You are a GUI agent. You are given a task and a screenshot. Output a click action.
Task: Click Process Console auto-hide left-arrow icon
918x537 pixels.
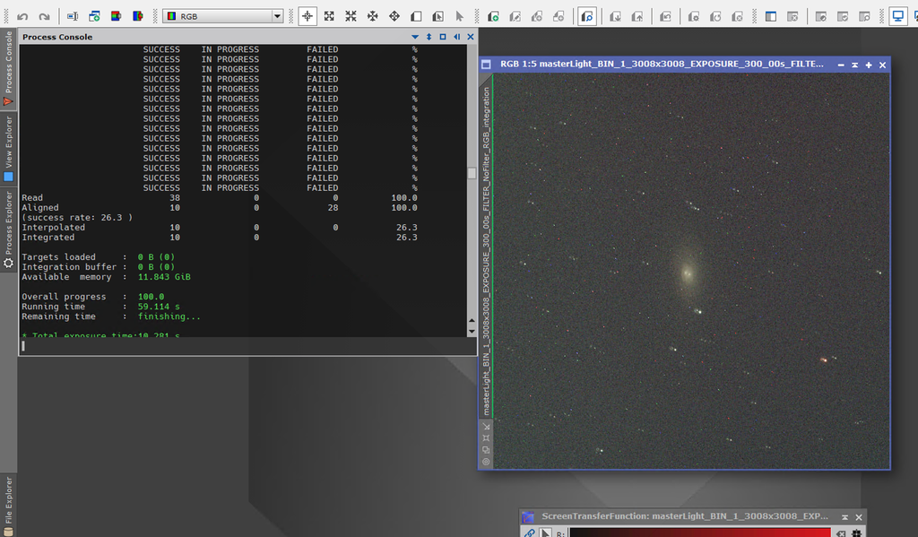coord(456,37)
